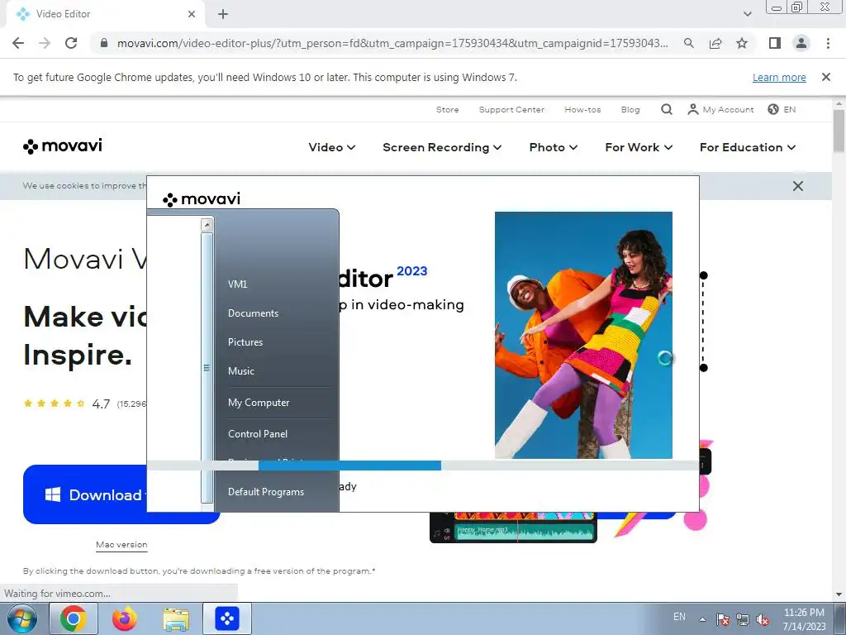Show hidden tray icons arrow
The height and width of the screenshot is (635, 846).
tap(702, 619)
